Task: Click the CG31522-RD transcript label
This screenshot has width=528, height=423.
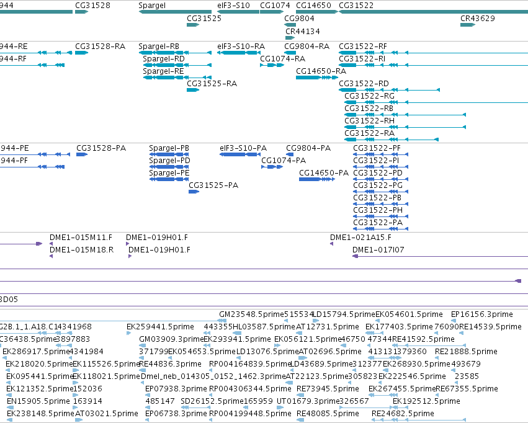Action: tap(364, 84)
